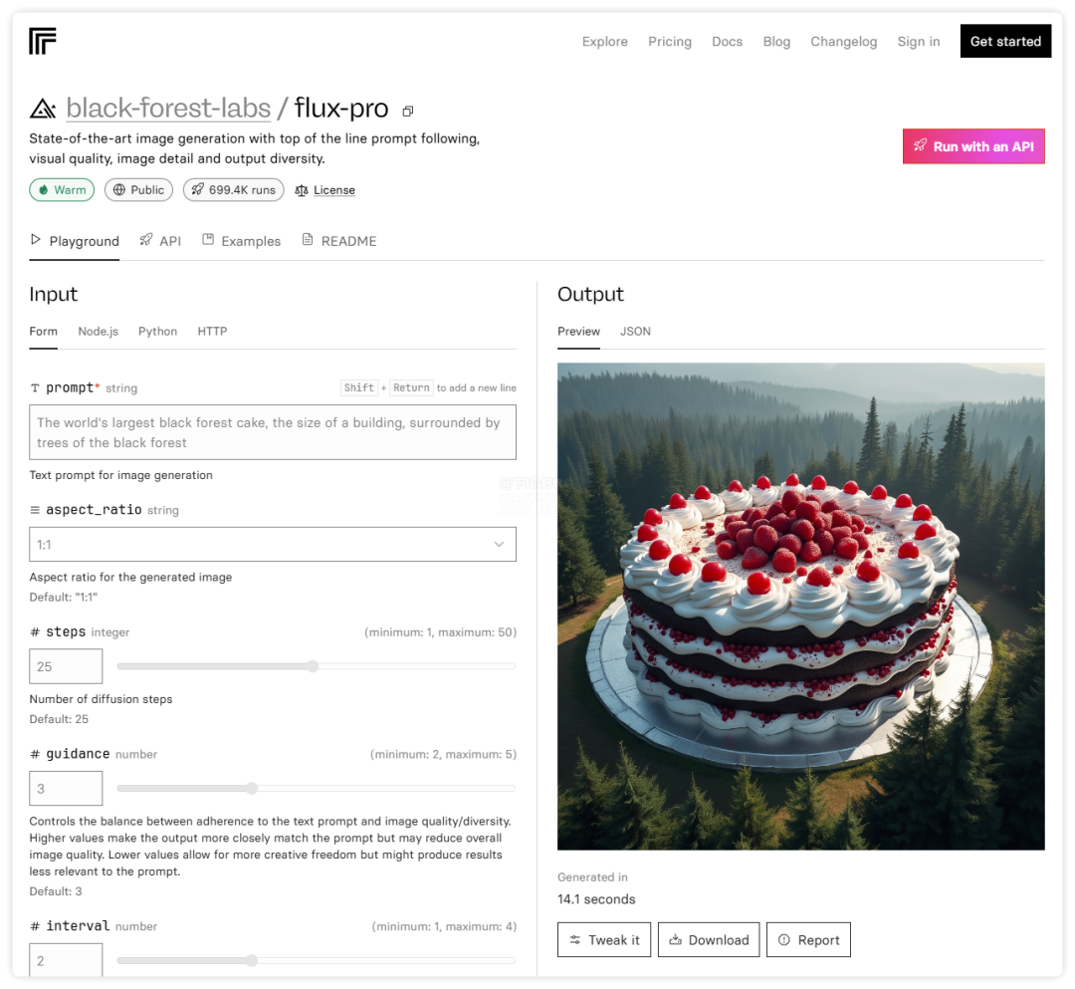Click the guidance slider handle

point(252,789)
